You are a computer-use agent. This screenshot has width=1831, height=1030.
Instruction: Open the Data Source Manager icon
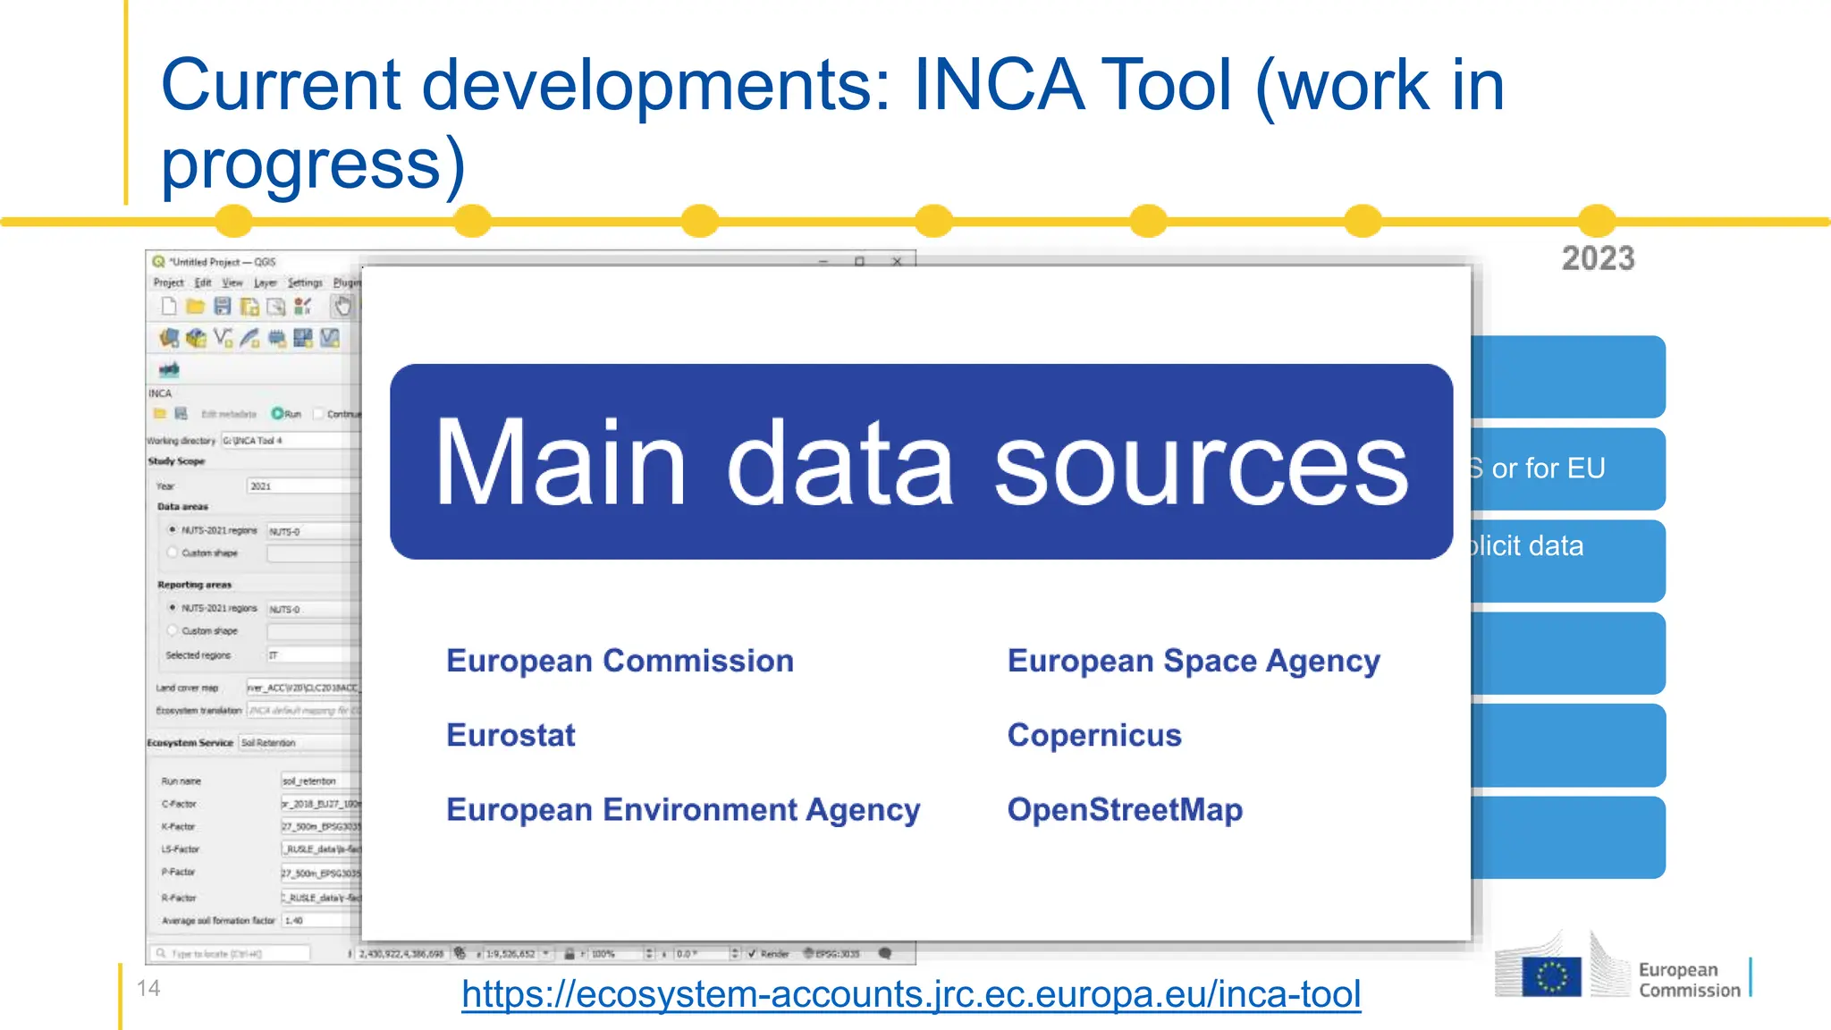tap(169, 338)
